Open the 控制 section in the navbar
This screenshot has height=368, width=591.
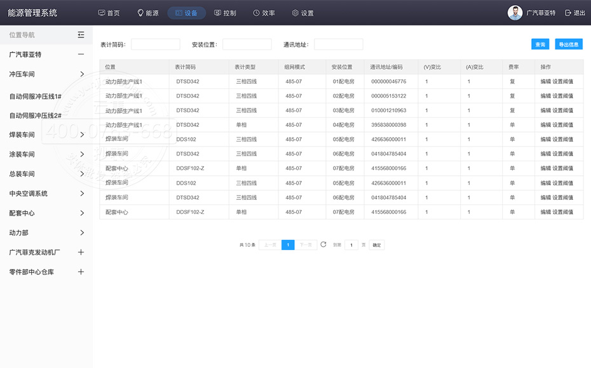click(225, 13)
